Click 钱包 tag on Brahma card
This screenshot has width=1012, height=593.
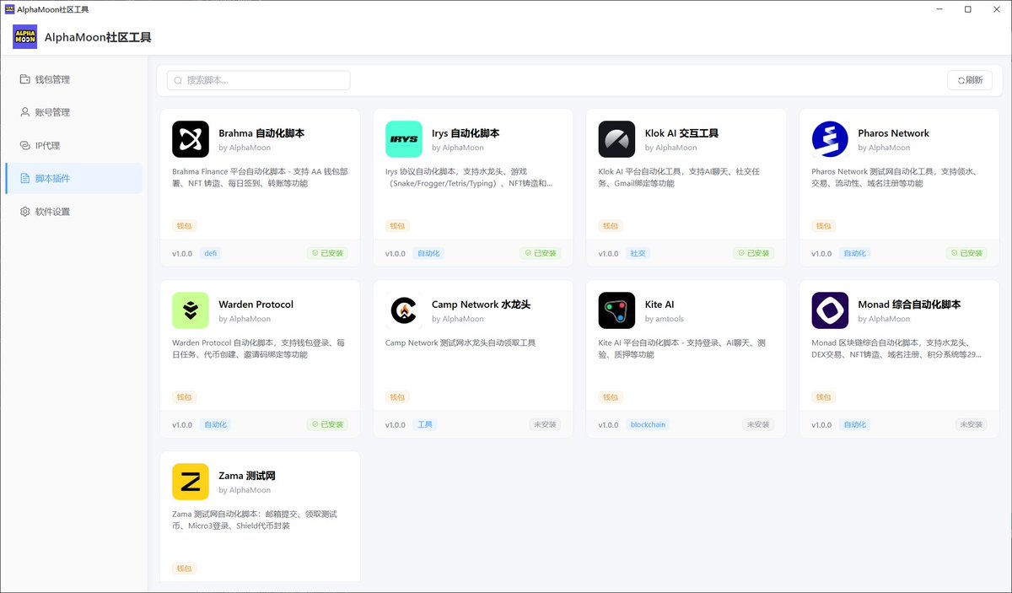tap(185, 226)
